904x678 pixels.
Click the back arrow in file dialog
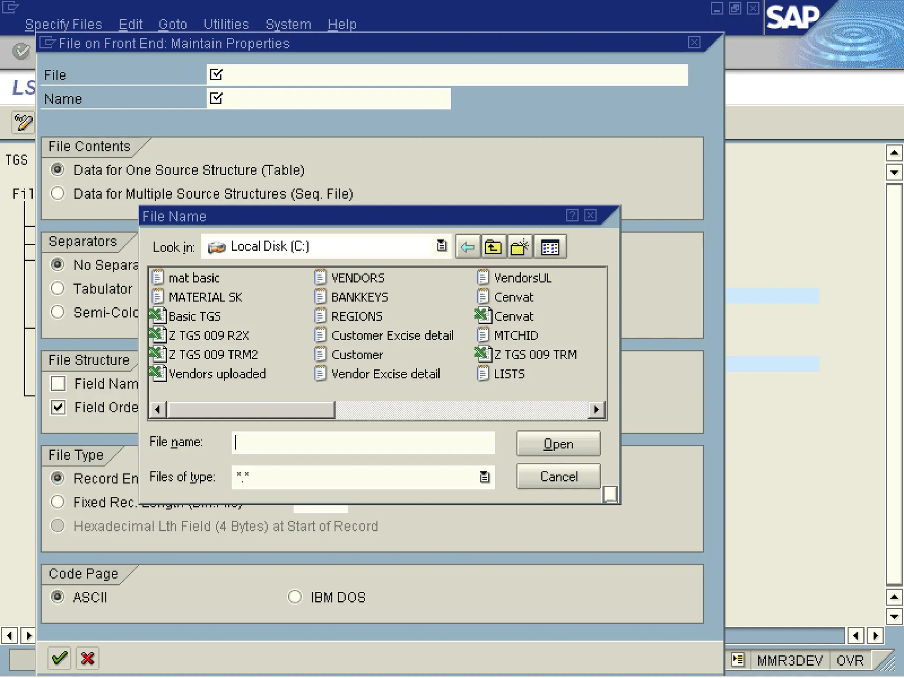pos(467,247)
